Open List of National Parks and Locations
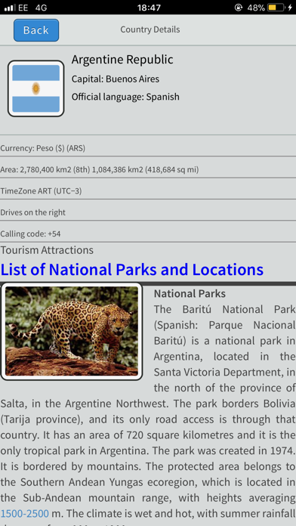Image resolution: width=296 pixels, height=526 pixels. 132,269
